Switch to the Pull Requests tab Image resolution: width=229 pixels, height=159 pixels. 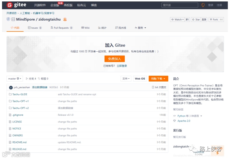61,28
